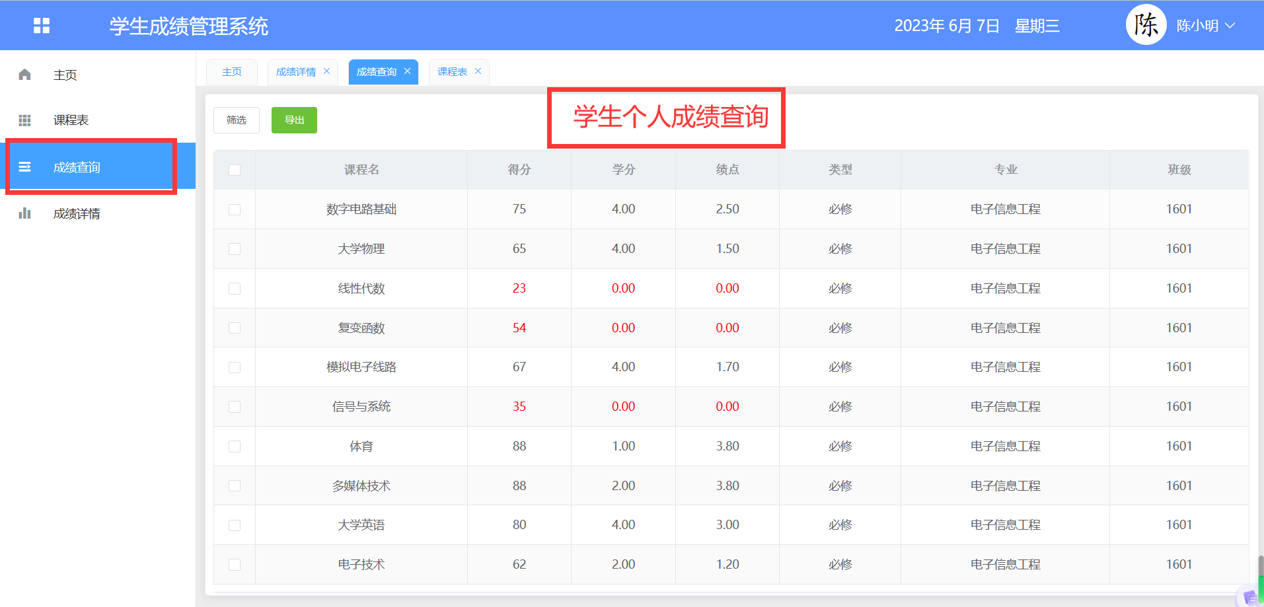1264x607 pixels.
Task: Click the bar chart icon beside 成绩详情
Action: pyautogui.click(x=25, y=213)
